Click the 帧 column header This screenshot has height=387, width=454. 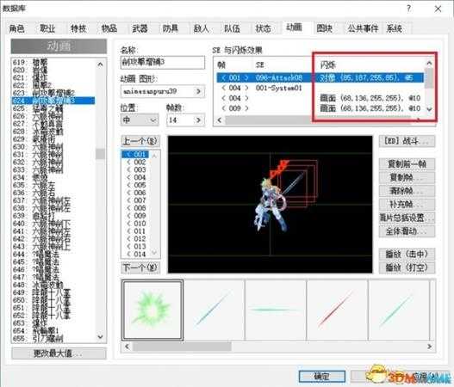coord(221,64)
